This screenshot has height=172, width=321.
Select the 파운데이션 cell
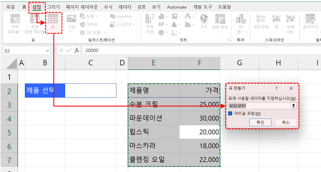tap(154, 118)
